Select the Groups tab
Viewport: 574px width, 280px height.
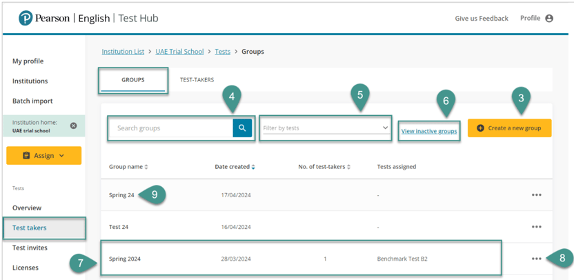pyautogui.click(x=133, y=80)
